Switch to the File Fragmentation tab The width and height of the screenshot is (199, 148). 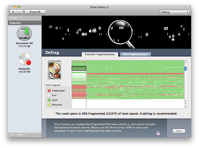click(x=135, y=54)
